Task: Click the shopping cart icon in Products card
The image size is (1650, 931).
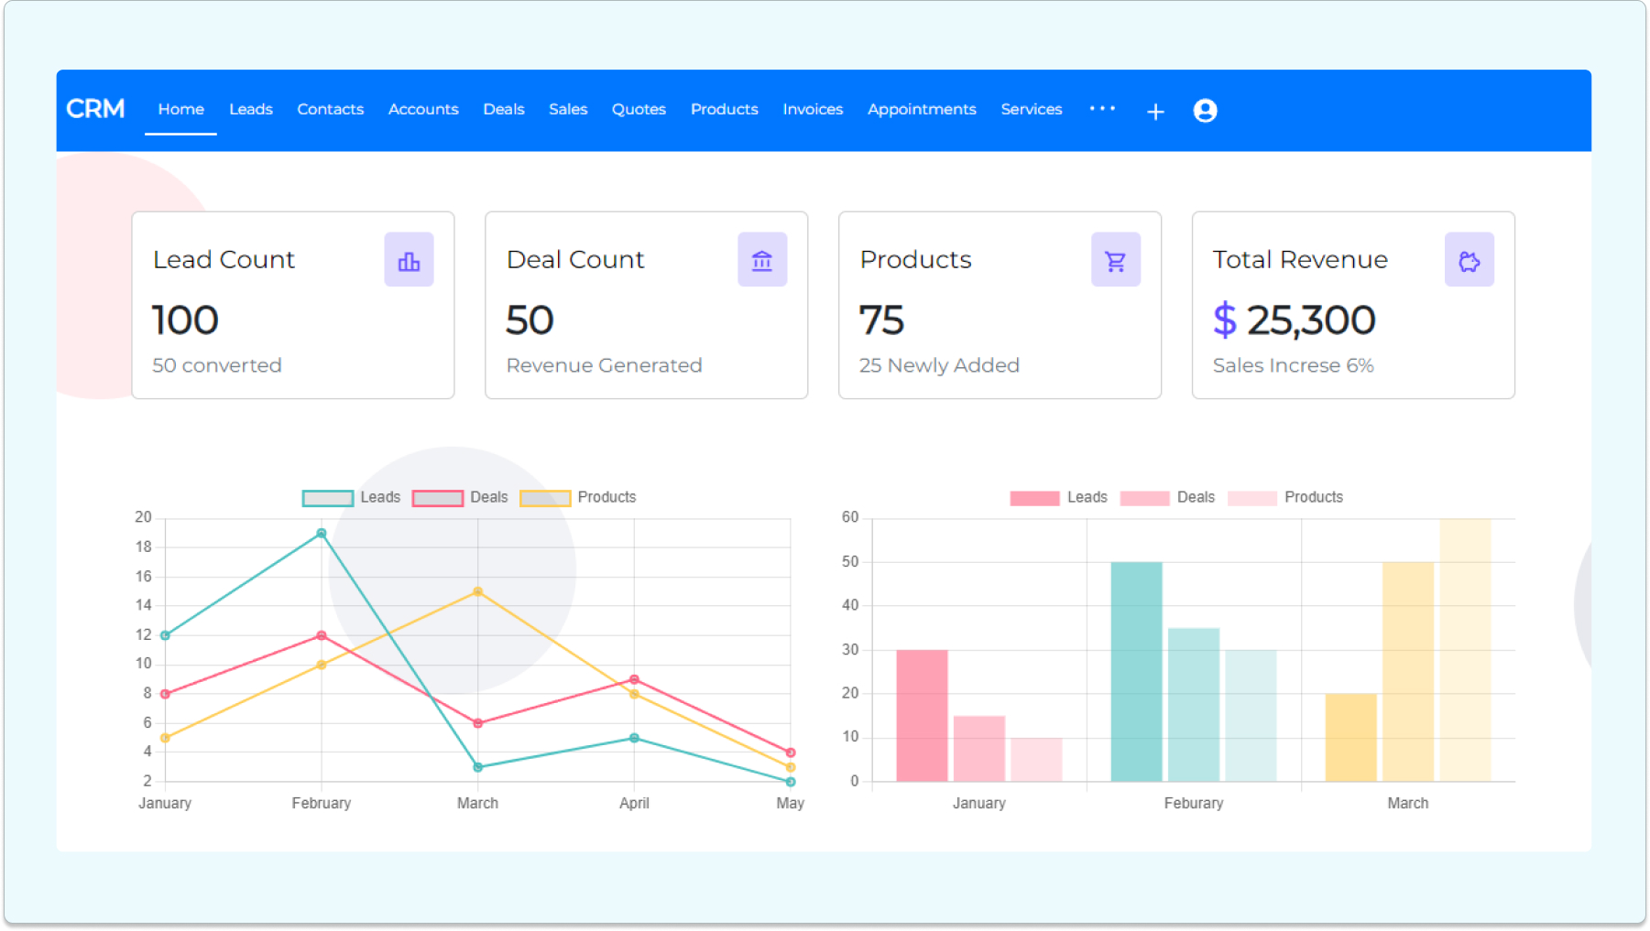Action: pyautogui.click(x=1115, y=261)
